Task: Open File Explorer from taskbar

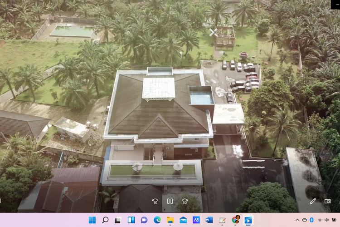Action: 170,220
